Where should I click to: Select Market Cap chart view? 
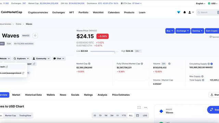point(10,115)
